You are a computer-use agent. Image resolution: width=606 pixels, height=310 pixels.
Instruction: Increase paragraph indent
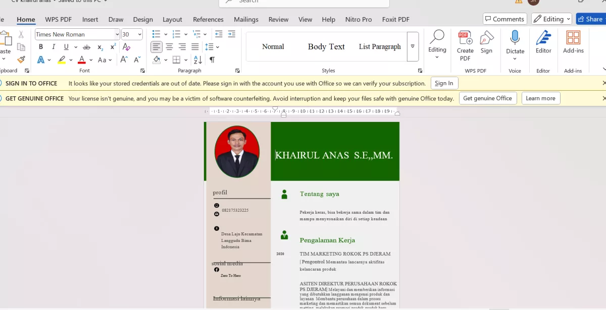pyautogui.click(x=231, y=34)
